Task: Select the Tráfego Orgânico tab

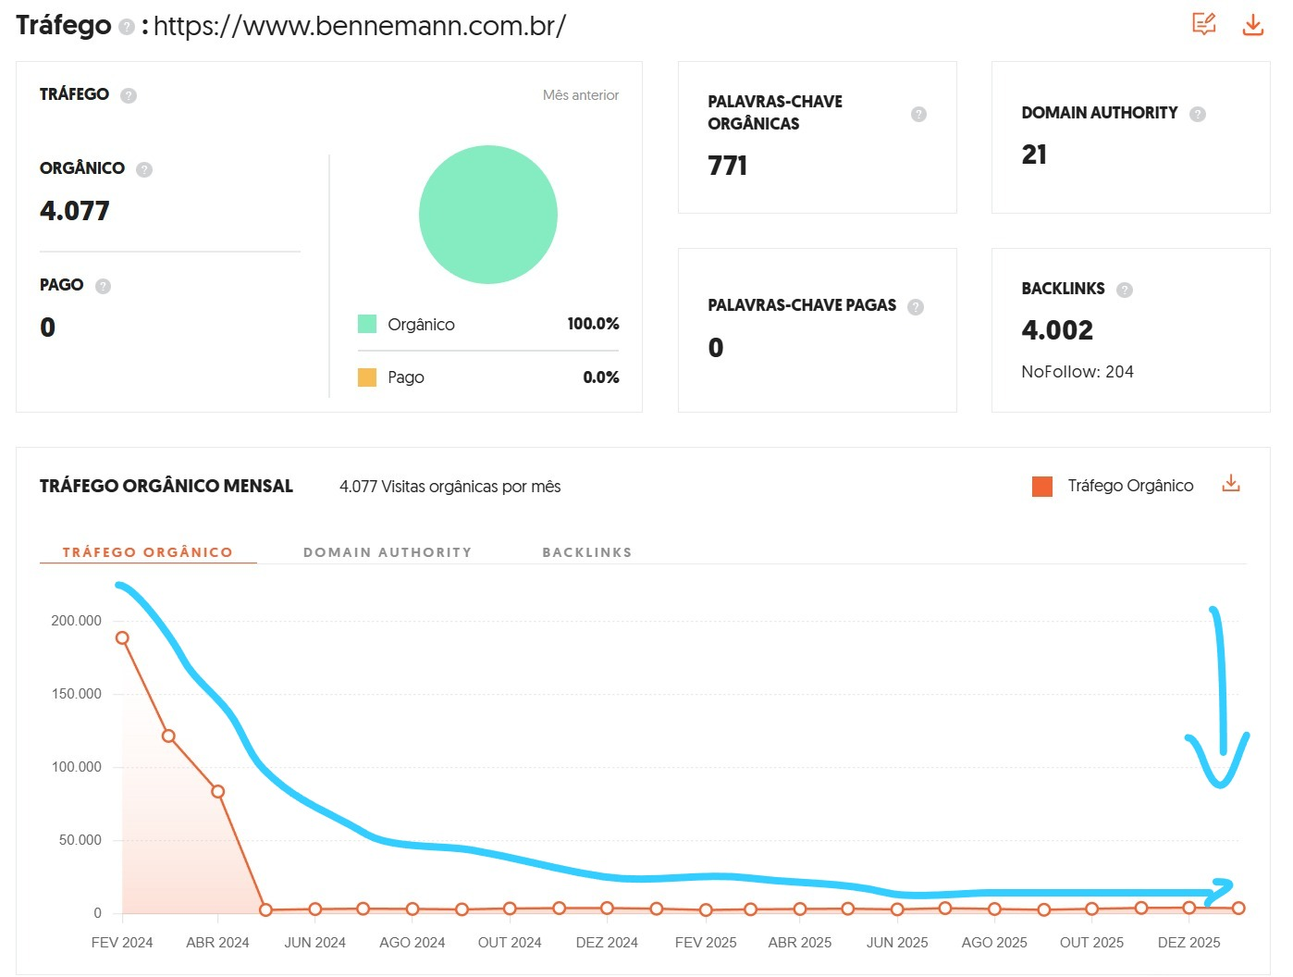Action: coord(147,551)
